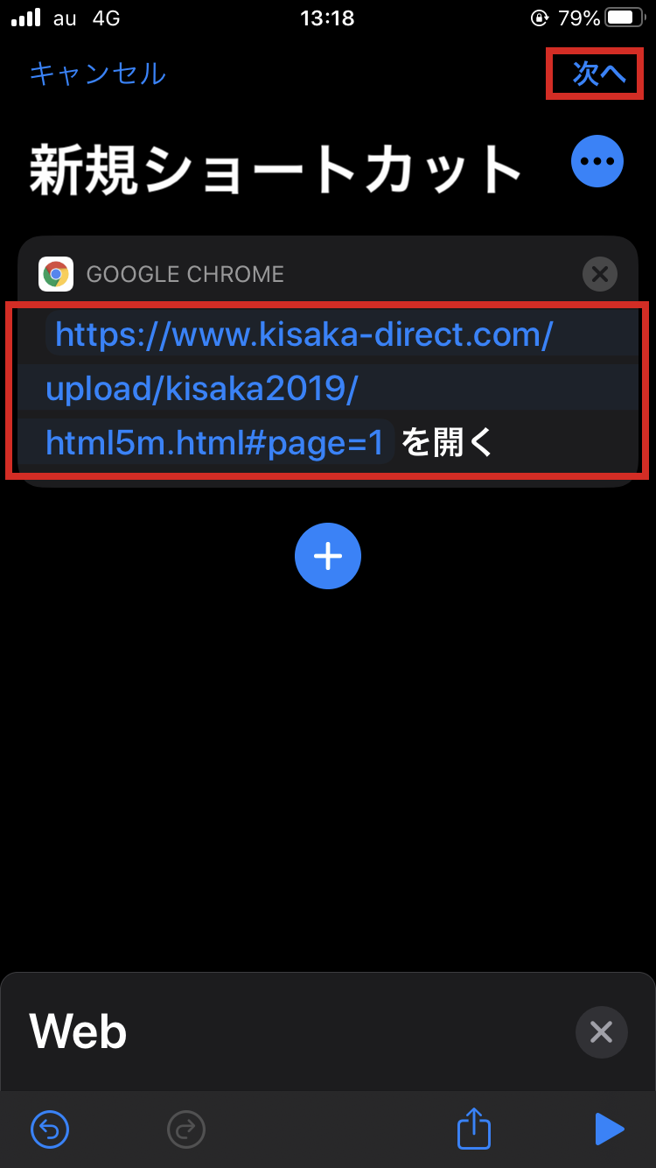Tap the rotation lock status icon

click(x=539, y=18)
